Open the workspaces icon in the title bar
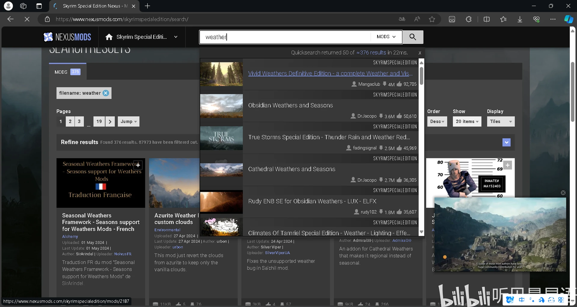 click(23, 6)
